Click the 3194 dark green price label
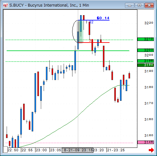The image size is (157, 156). [x=146, y=65]
